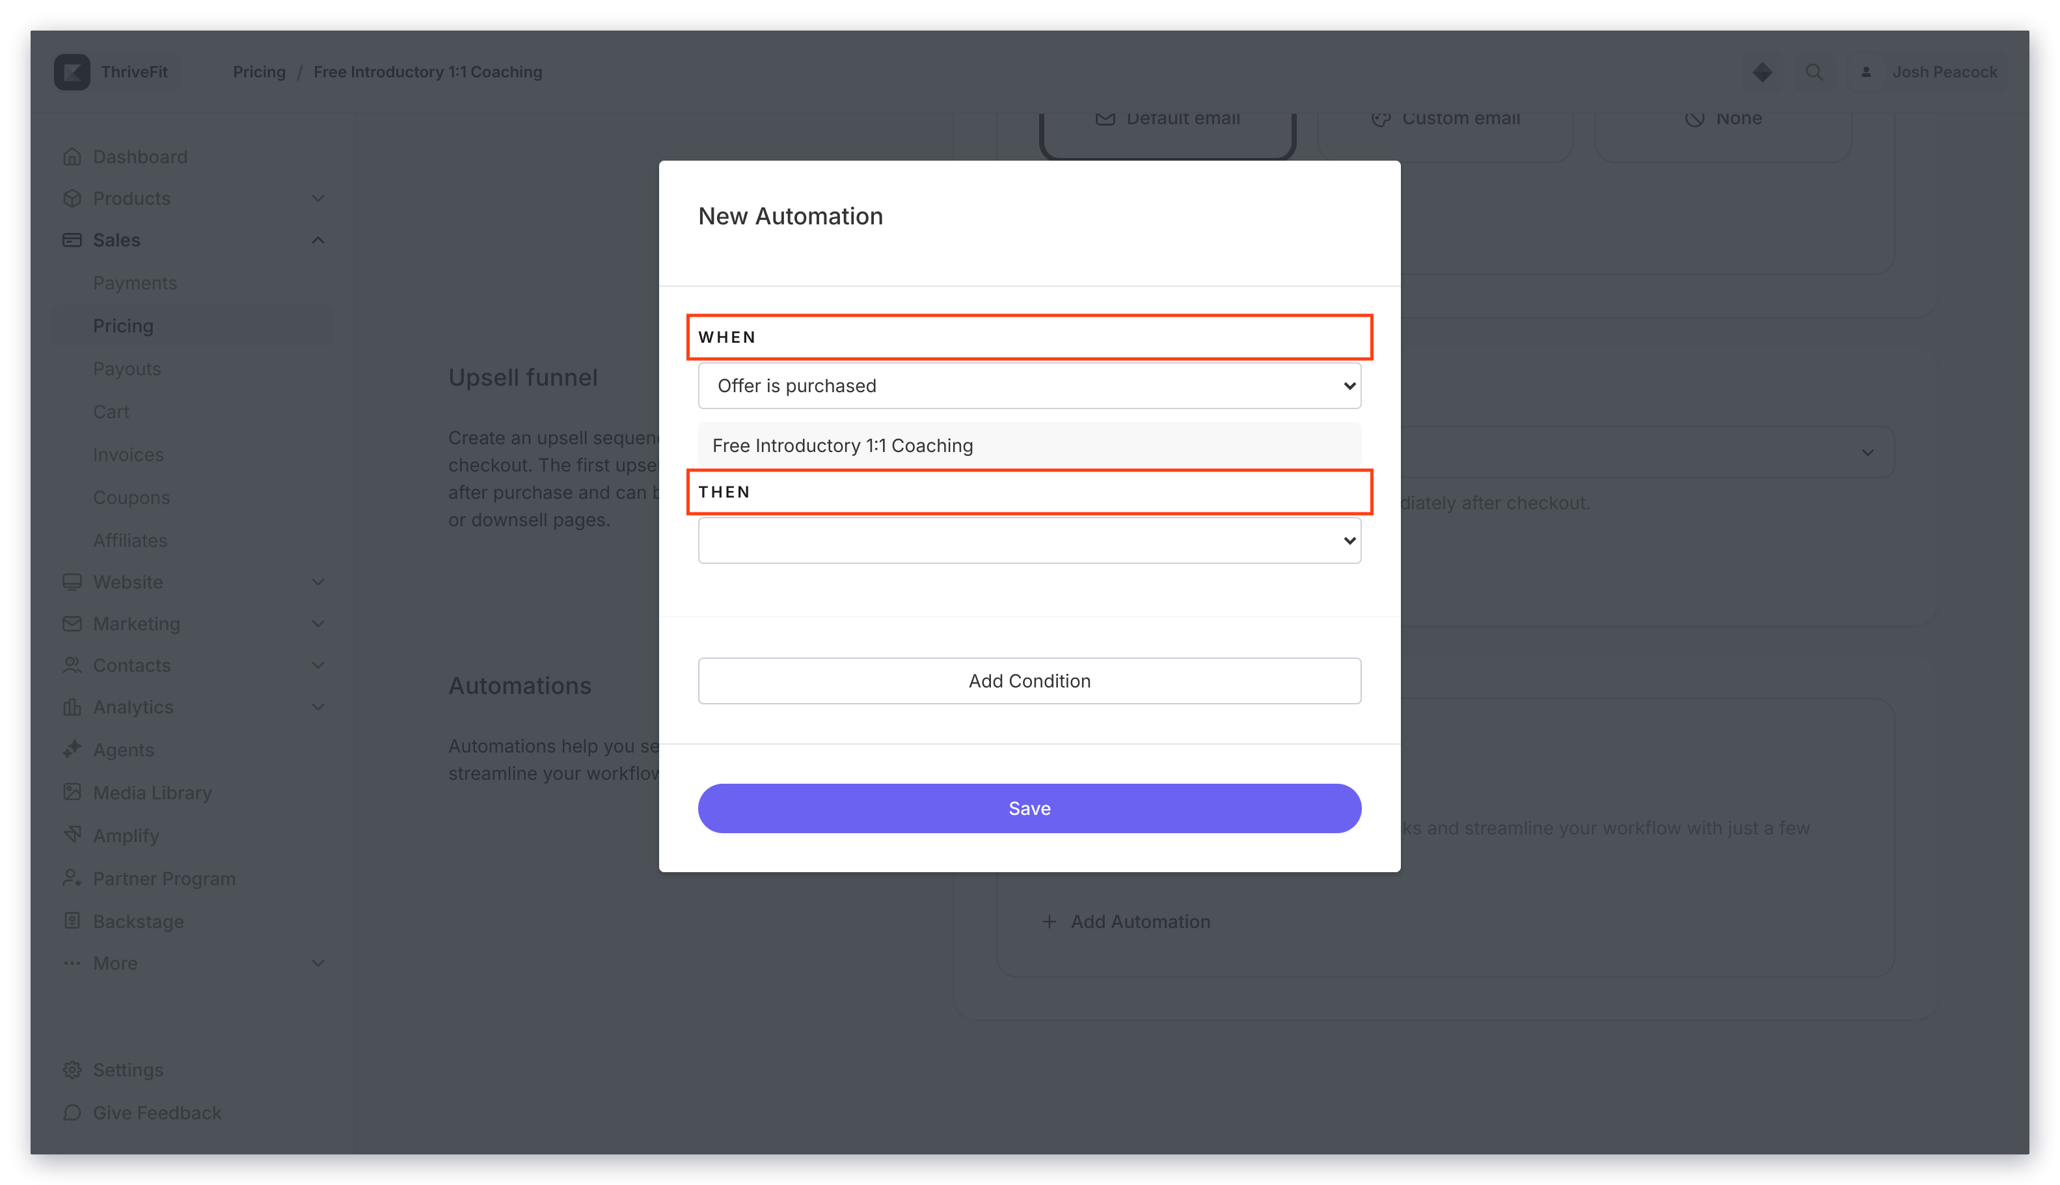Viewport: 2060px width, 1185px height.
Task: Click the Automations section heading
Action: coord(519,686)
